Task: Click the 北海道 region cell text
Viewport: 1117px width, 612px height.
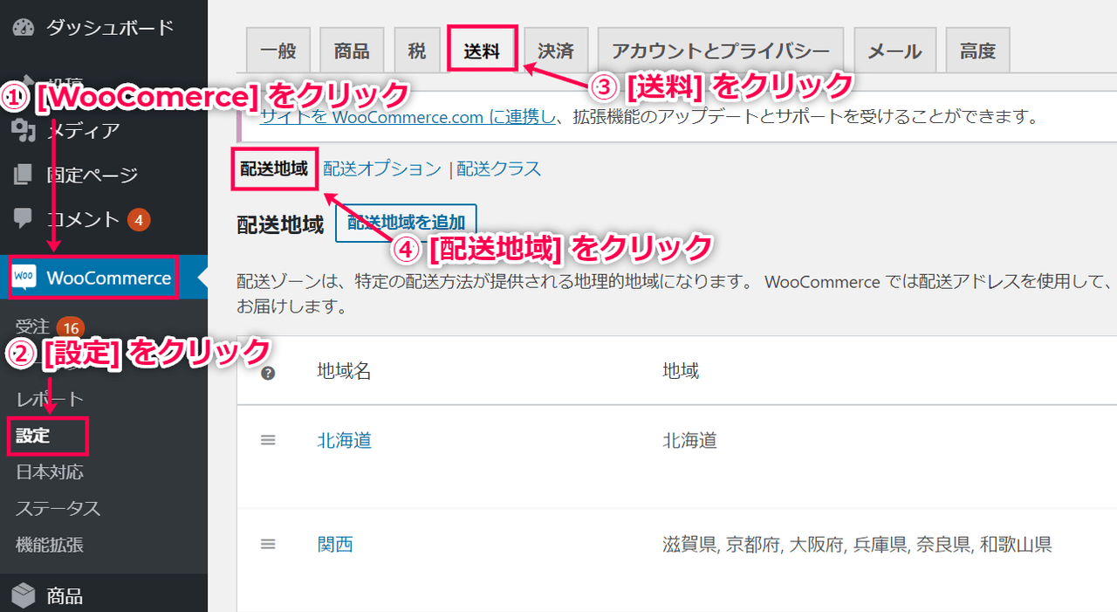Action: (x=690, y=441)
